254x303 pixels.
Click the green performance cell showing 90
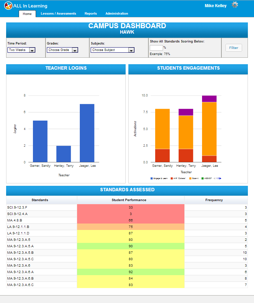point(131,246)
